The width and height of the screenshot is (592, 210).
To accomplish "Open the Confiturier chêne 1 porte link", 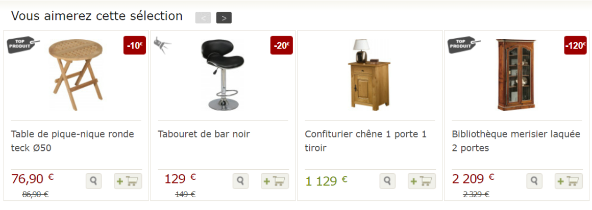I will click(365, 141).
